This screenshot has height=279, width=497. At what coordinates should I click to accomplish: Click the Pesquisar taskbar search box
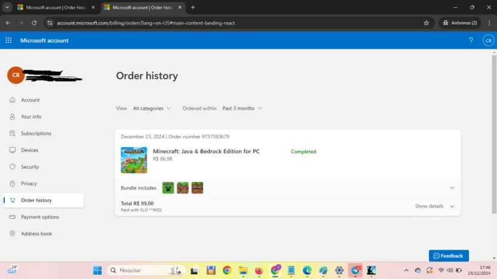[x=146, y=271]
